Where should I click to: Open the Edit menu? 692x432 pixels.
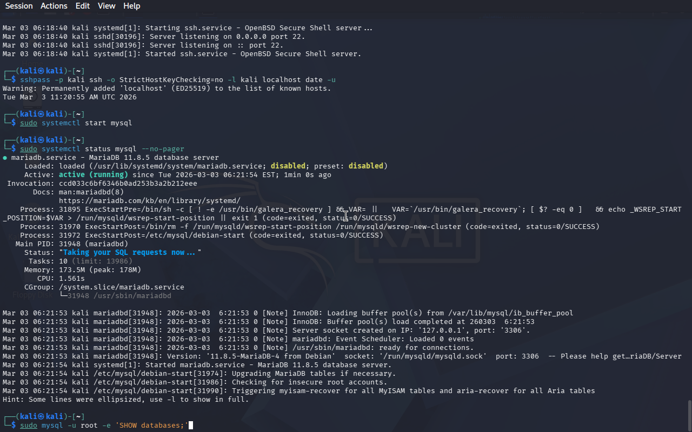point(83,6)
